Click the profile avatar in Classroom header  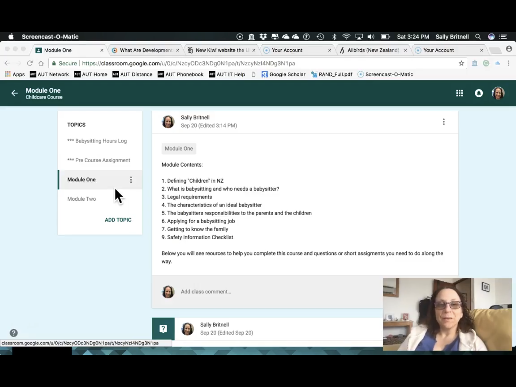(x=498, y=93)
